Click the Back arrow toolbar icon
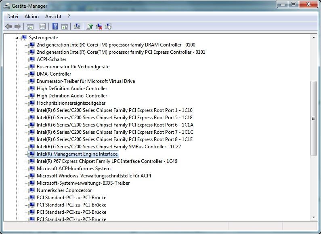 (8, 26)
